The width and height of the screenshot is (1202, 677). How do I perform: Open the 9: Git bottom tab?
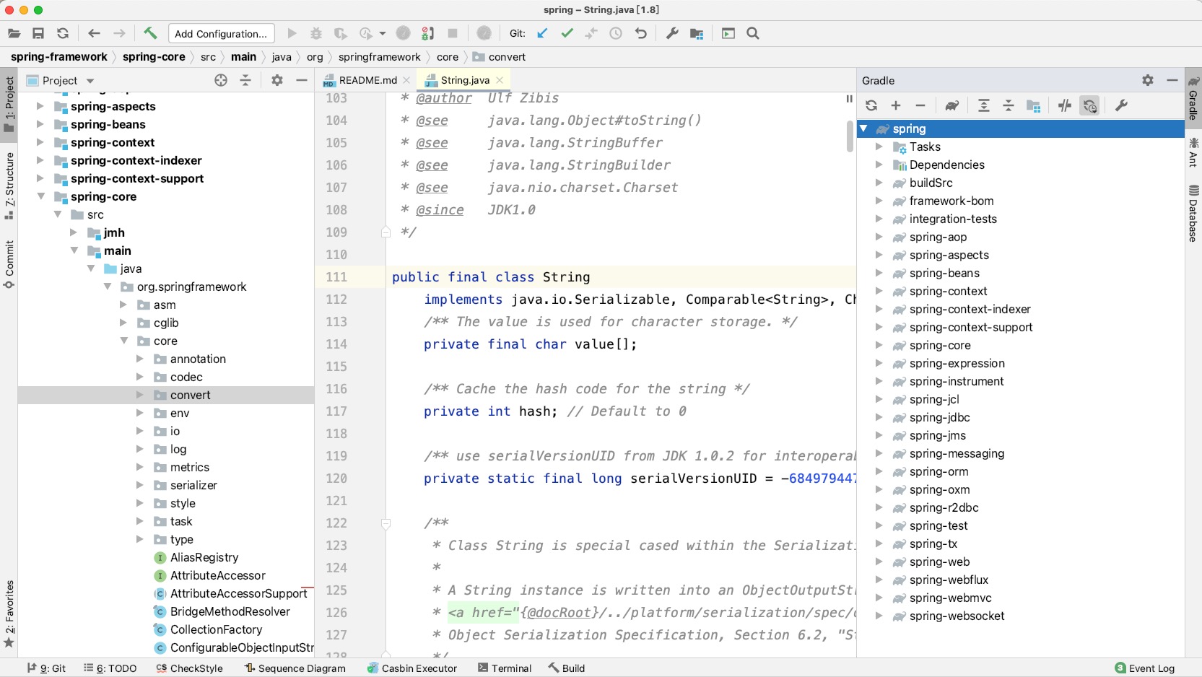[46, 668]
